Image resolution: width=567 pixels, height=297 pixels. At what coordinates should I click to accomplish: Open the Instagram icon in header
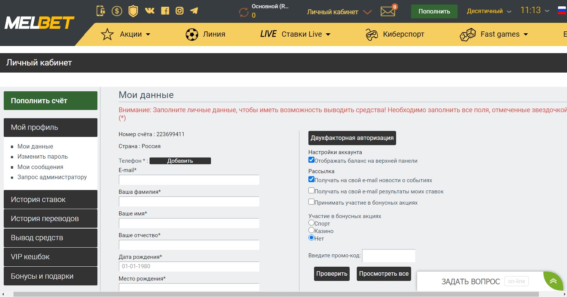pos(180,10)
